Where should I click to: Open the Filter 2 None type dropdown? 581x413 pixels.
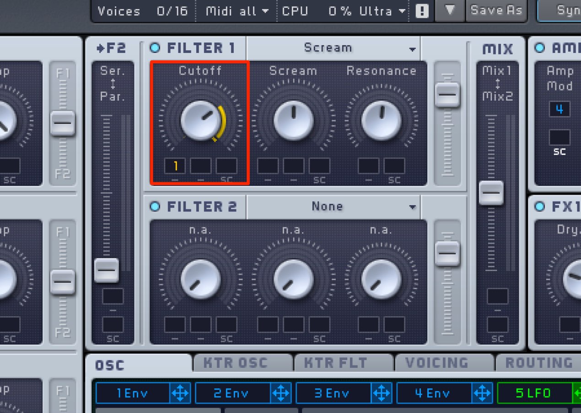pyautogui.click(x=334, y=206)
